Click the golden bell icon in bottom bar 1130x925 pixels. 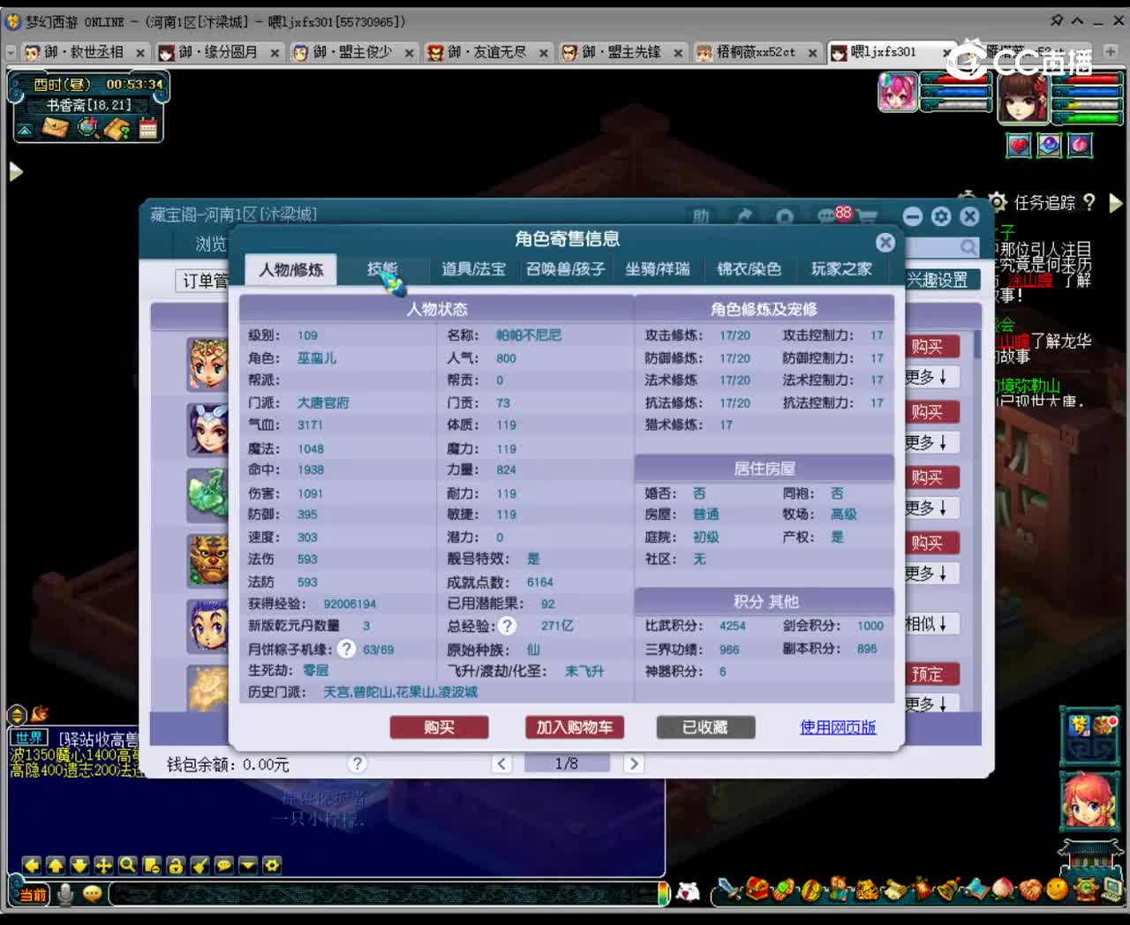[x=947, y=889]
